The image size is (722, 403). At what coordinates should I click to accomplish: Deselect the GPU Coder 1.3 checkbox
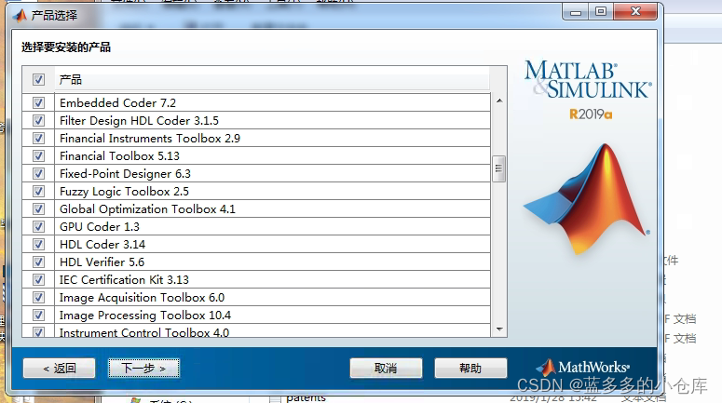(38, 227)
